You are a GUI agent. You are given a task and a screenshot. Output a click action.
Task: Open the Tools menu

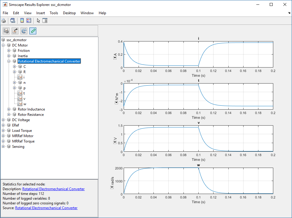click(x=54, y=13)
